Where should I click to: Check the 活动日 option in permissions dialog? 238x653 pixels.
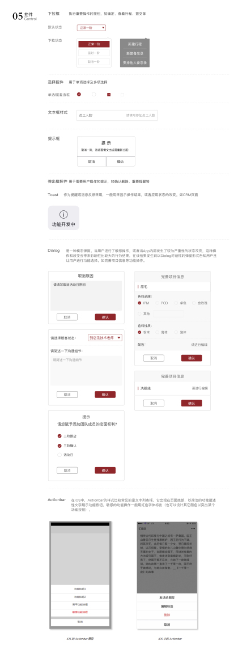(x=59, y=455)
